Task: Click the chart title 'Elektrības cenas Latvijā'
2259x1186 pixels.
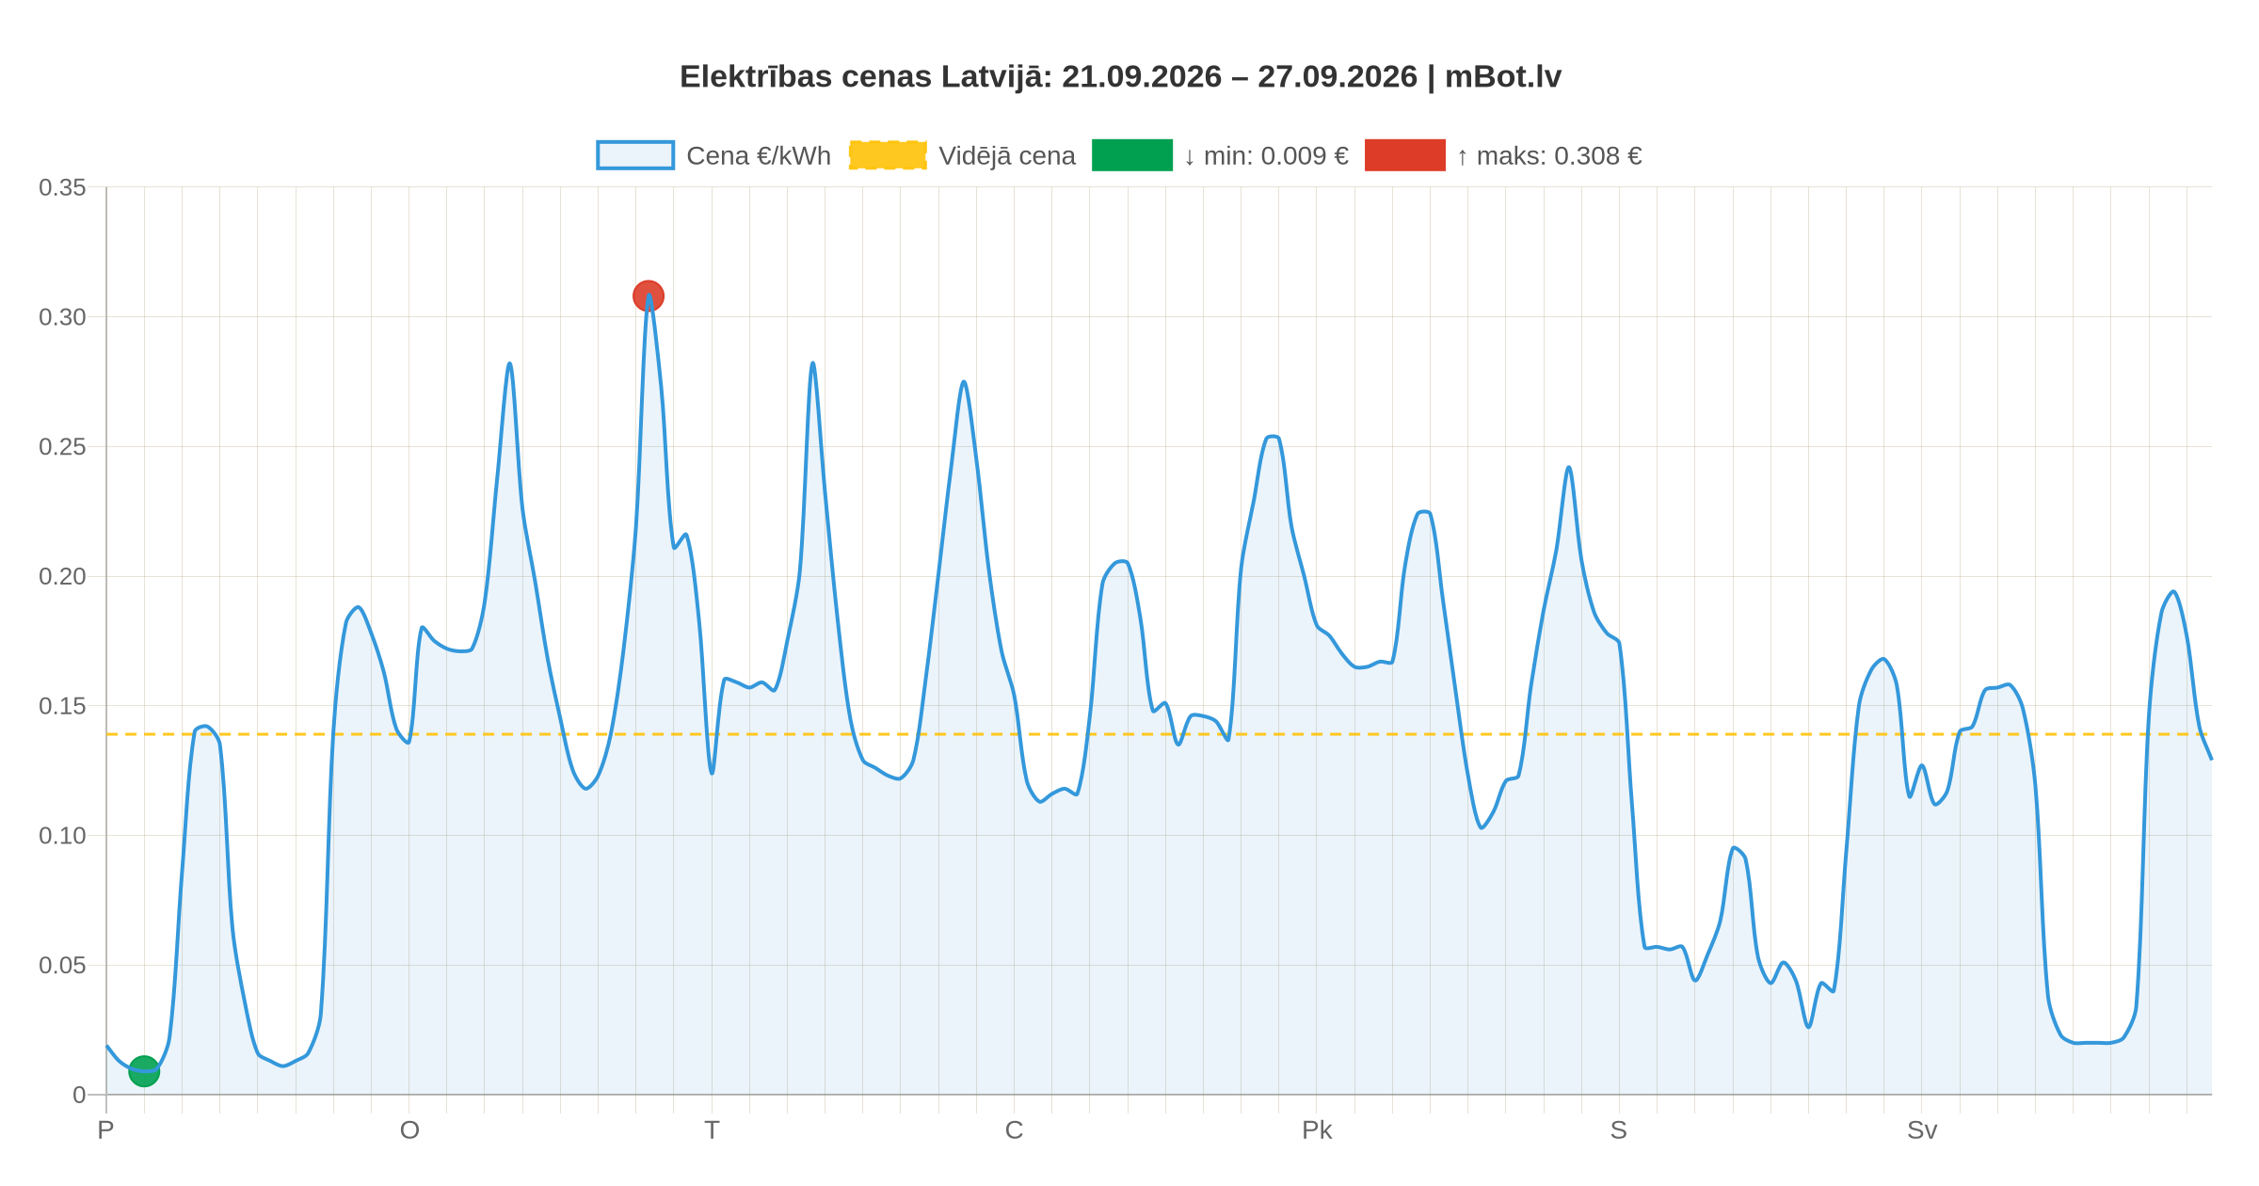Action: point(1120,76)
